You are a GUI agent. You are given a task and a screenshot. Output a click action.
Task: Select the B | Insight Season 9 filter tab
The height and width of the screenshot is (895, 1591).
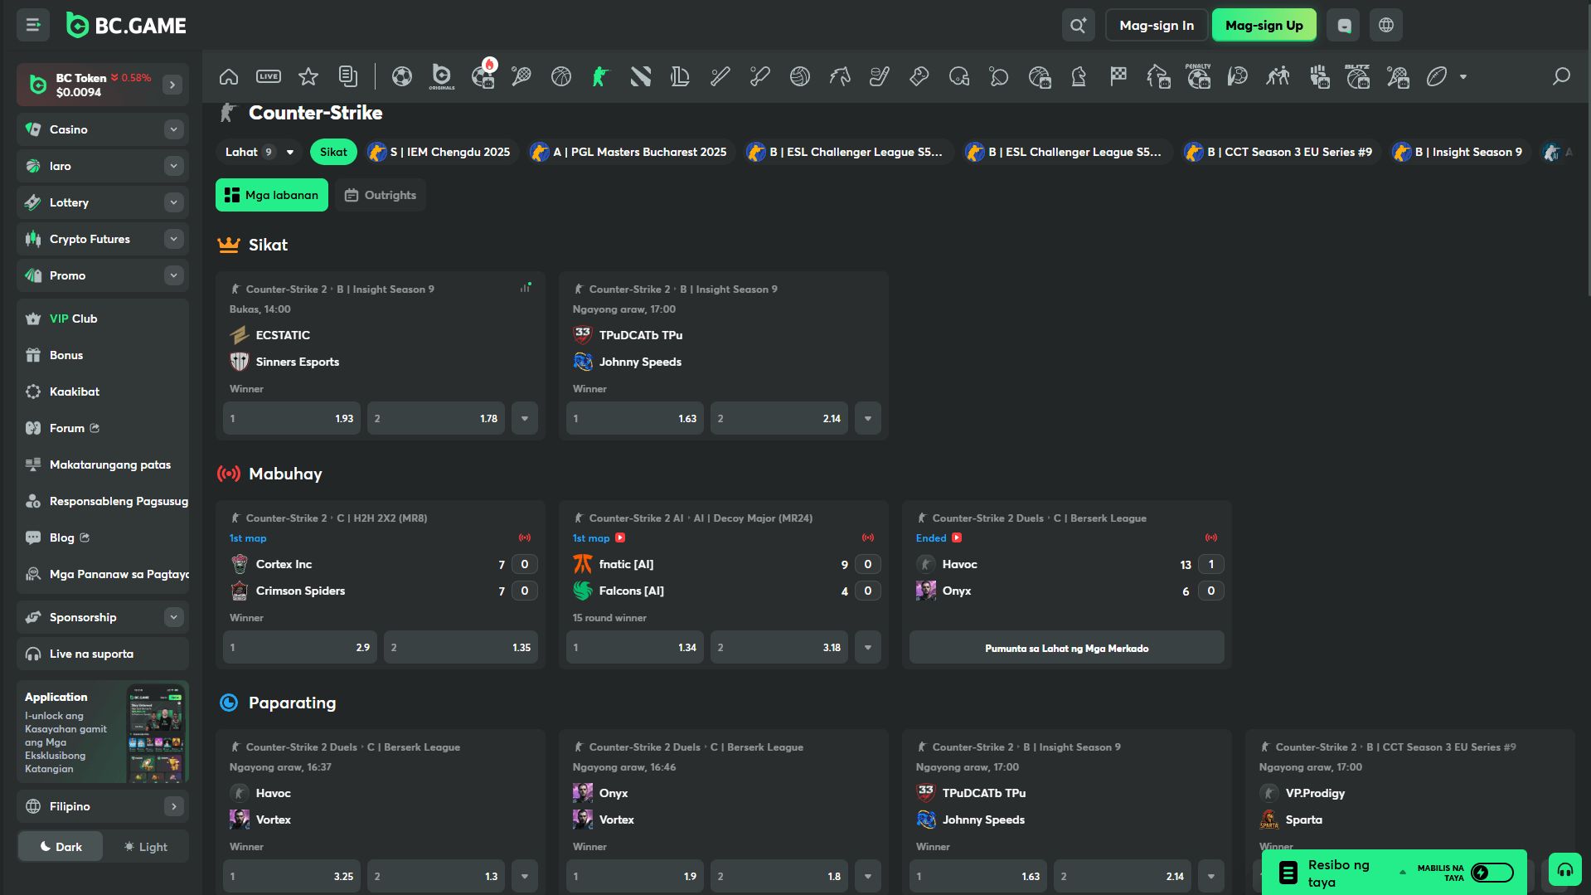pyautogui.click(x=1459, y=152)
